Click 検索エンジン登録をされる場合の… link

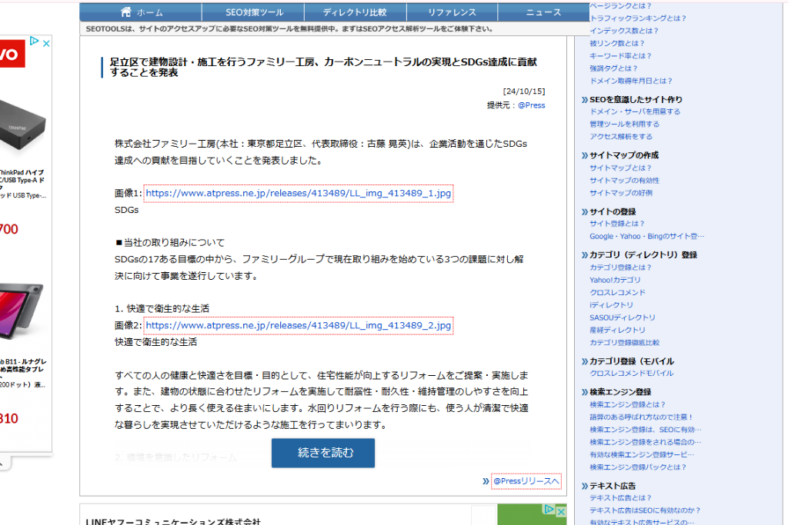(x=646, y=442)
